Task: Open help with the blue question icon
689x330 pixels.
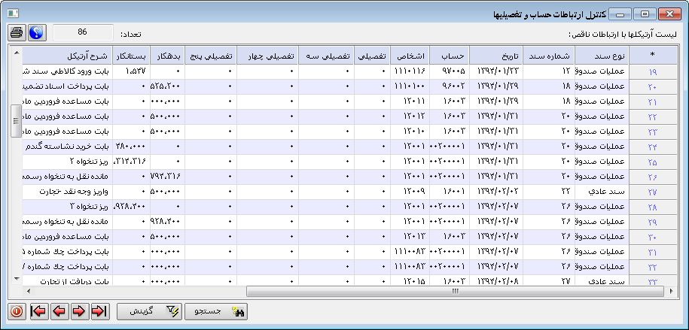Action: point(36,33)
